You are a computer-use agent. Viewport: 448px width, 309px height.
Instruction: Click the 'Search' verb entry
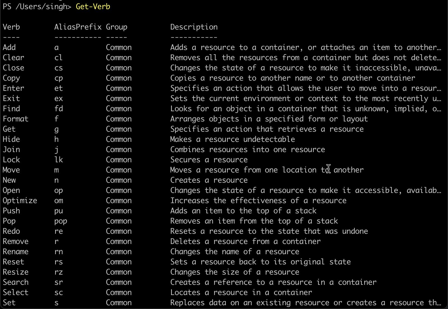click(x=16, y=282)
